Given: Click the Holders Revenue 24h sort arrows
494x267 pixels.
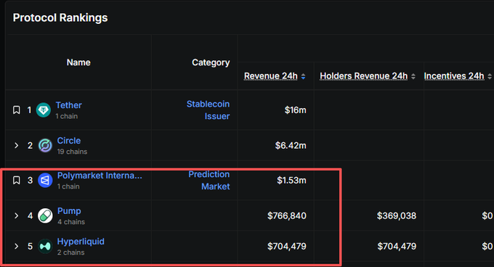Looking at the screenshot, I should 413,76.
